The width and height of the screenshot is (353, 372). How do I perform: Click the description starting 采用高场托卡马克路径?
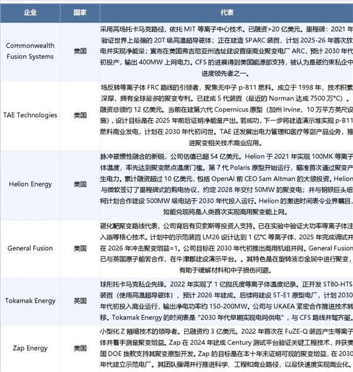227,51
